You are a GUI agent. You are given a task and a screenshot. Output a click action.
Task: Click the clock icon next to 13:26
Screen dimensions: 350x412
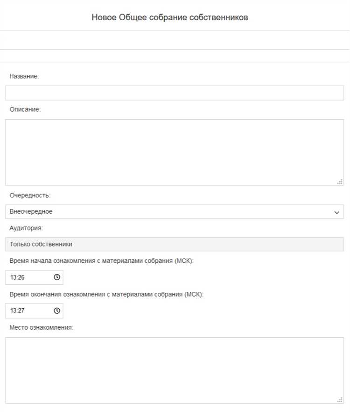(56, 277)
